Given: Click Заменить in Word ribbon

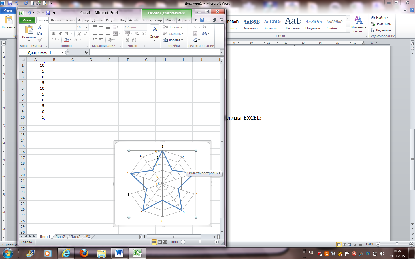Looking at the screenshot, I should click(381, 24).
